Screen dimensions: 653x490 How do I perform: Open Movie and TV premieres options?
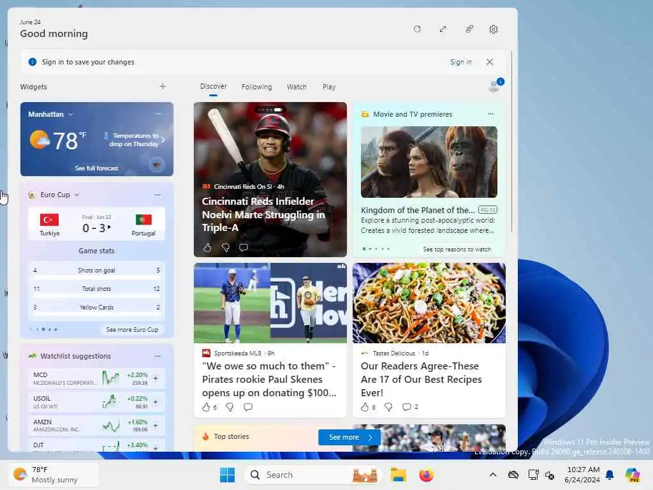pos(490,114)
